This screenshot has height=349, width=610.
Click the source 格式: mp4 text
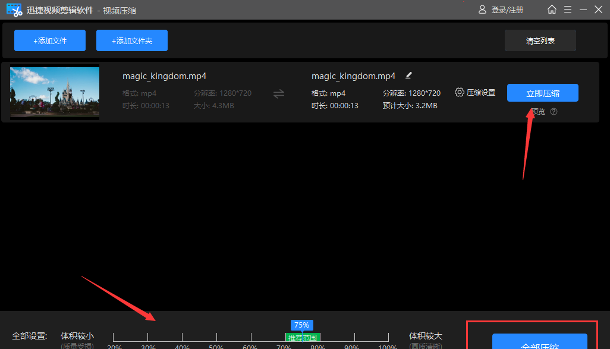139,93
